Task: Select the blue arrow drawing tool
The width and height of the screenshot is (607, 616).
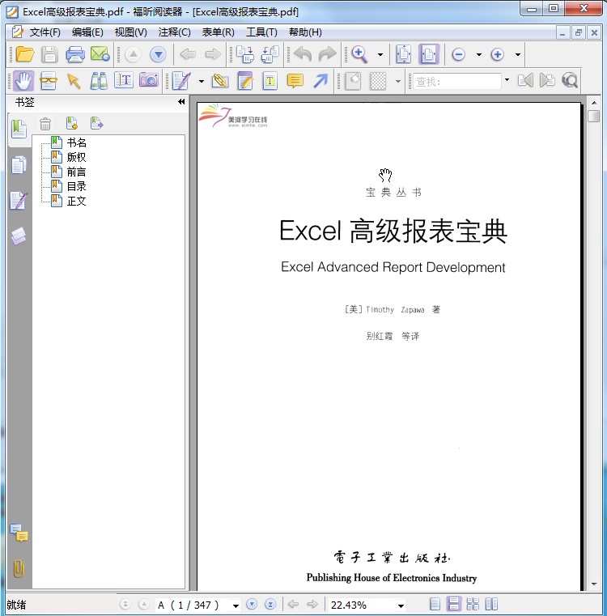Action: tap(320, 81)
